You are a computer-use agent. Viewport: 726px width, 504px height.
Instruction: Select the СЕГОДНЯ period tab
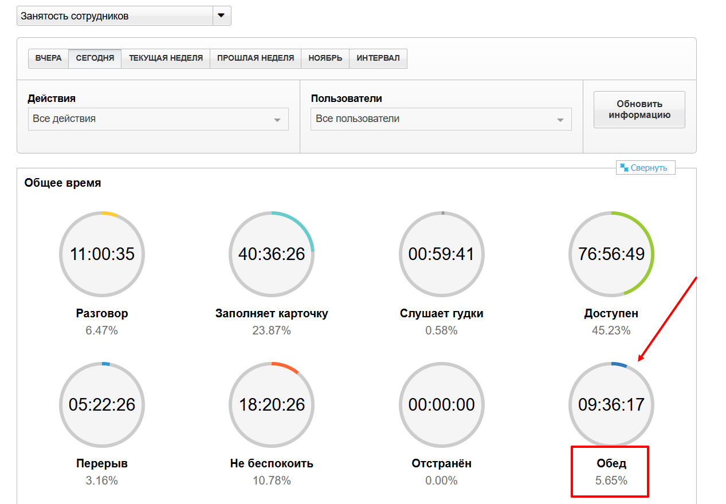(95, 58)
